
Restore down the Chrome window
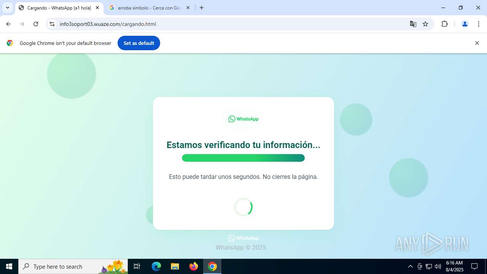point(461,8)
